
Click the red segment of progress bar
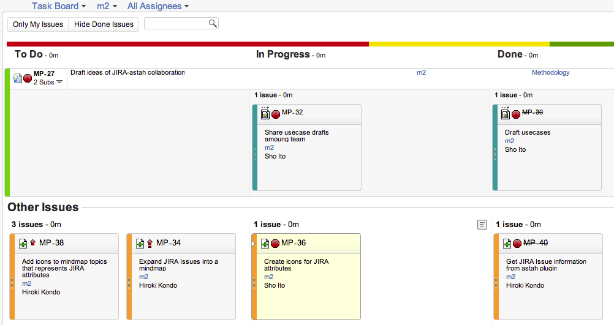pyautogui.click(x=188, y=44)
